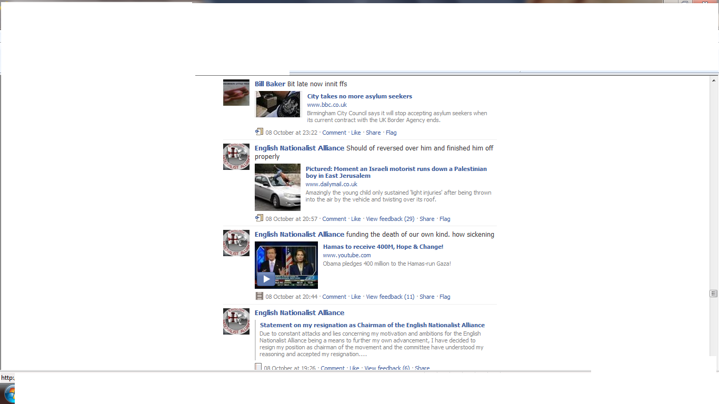The height and width of the screenshot is (404, 719).
Task: Click the scrollbar up arrow
Action: click(714, 80)
